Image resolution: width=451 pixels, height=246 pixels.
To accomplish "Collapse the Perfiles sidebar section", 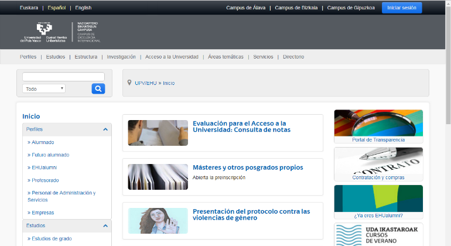I will tap(105, 129).
